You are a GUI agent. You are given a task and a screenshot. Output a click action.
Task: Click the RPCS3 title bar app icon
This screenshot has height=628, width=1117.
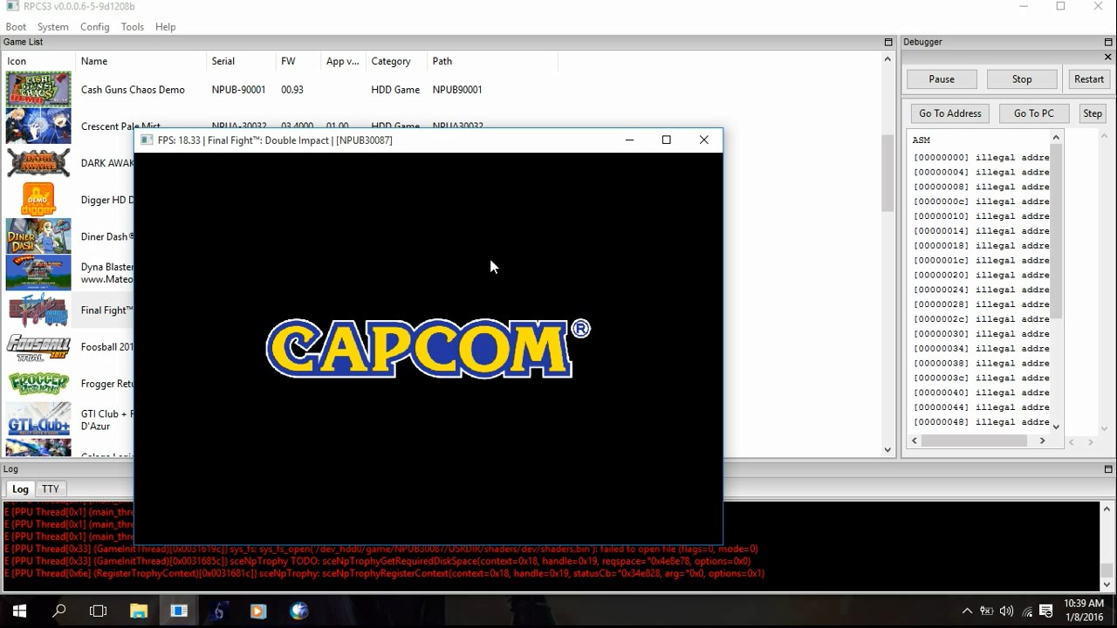12,6
